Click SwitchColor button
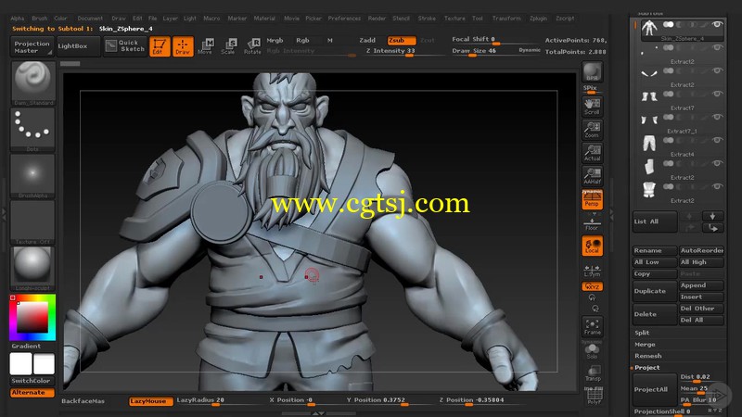Viewport: 742px width, 417px height. 32,381
